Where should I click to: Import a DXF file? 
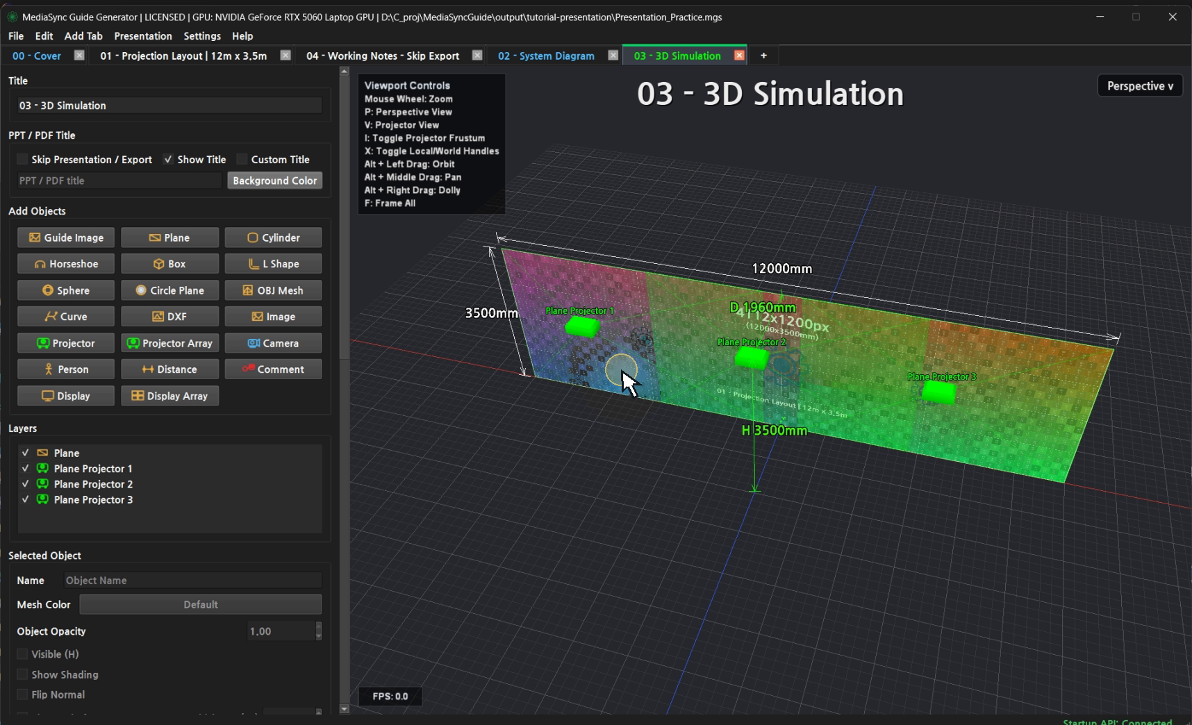[169, 317]
